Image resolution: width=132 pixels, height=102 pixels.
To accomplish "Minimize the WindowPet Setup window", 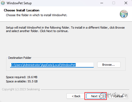I will (102, 3).
